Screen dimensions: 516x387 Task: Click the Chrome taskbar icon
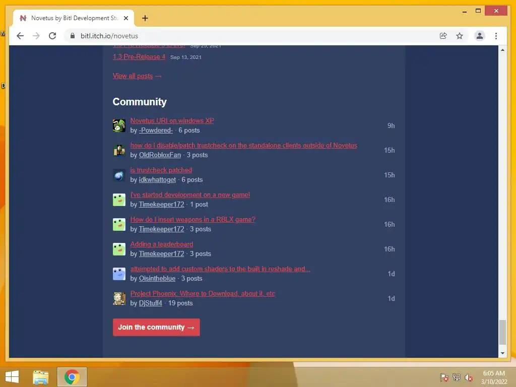point(72,377)
